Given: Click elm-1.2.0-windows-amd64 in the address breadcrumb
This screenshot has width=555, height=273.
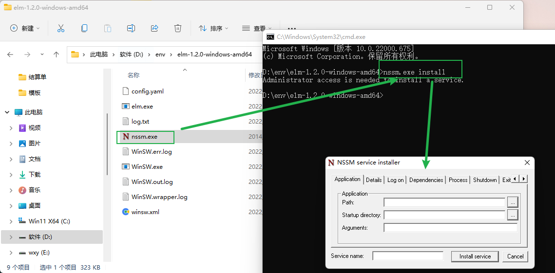Looking at the screenshot, I should pyautogui.click(x=214, y=55).
